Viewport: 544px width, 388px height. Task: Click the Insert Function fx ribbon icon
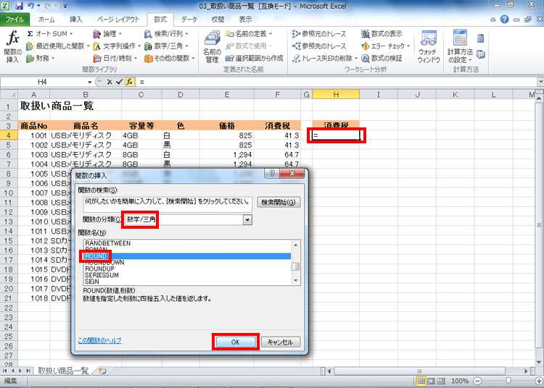click(x=13, y=46)
